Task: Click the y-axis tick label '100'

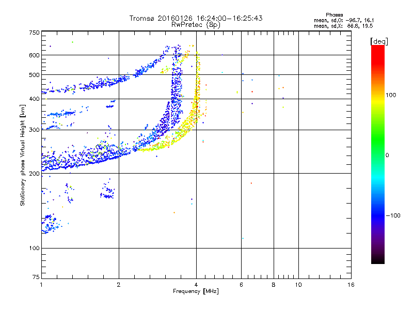Action: (x=34, y=249)
